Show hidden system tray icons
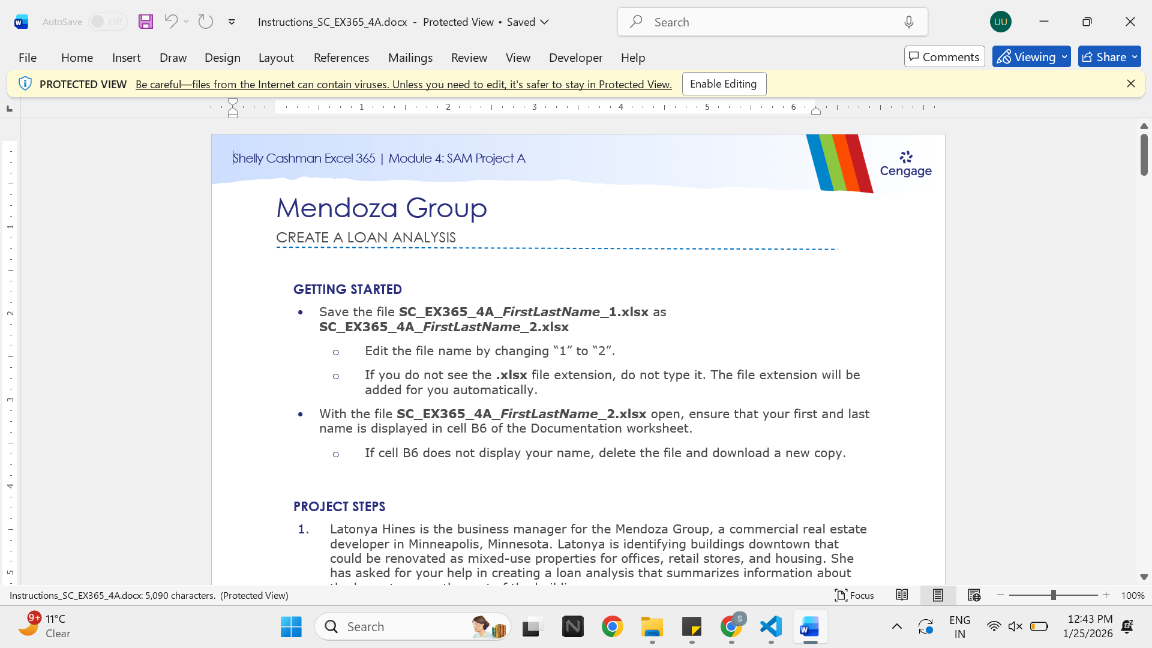 [897, 626]
